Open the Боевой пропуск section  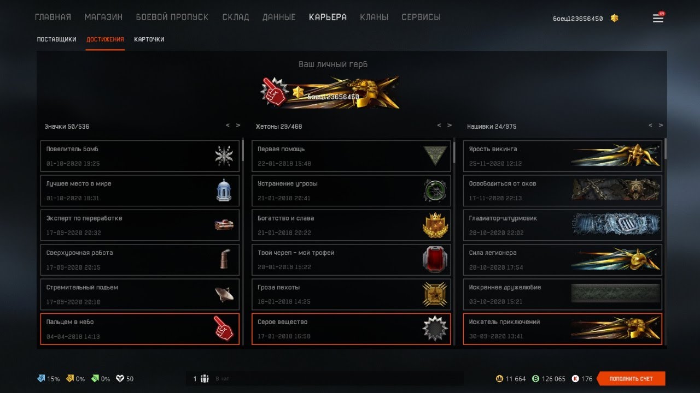coord(172,17)
